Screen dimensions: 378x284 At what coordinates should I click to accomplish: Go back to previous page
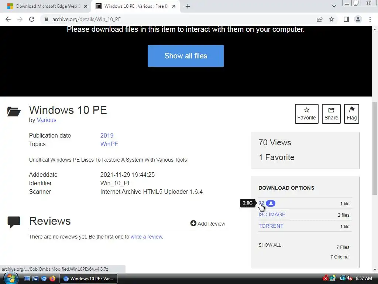pos(8,19)
